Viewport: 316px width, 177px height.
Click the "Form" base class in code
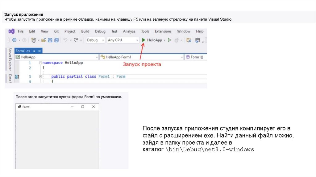click(121, 76)
